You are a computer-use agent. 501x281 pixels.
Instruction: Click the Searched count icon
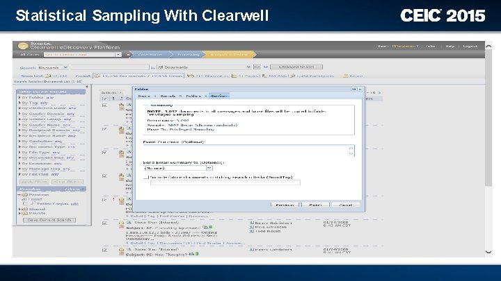coord(48,76)
